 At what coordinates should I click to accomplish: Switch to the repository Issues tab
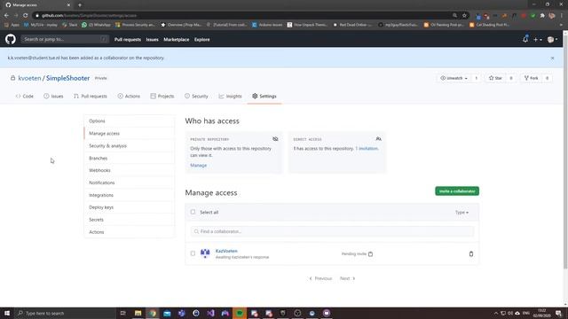pyautogui.click(x=53, y=97)
